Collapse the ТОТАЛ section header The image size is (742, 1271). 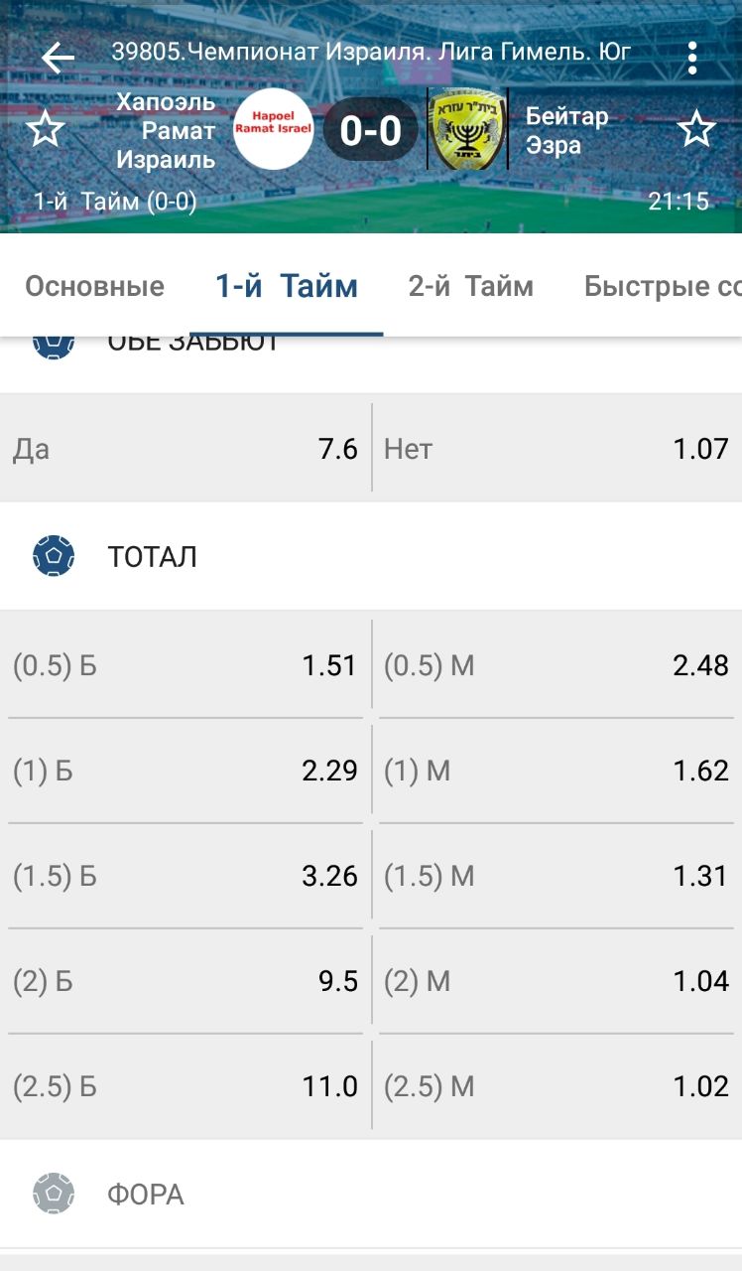(153, 557)
